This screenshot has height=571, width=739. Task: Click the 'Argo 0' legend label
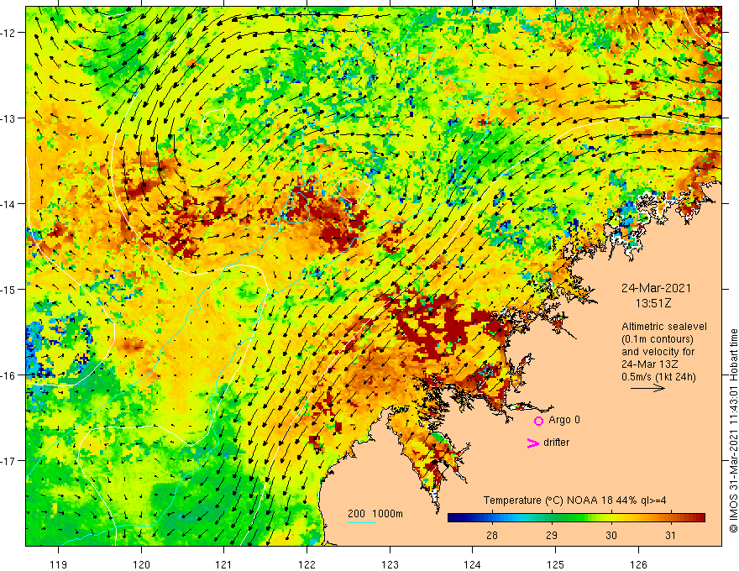[564, 420]
